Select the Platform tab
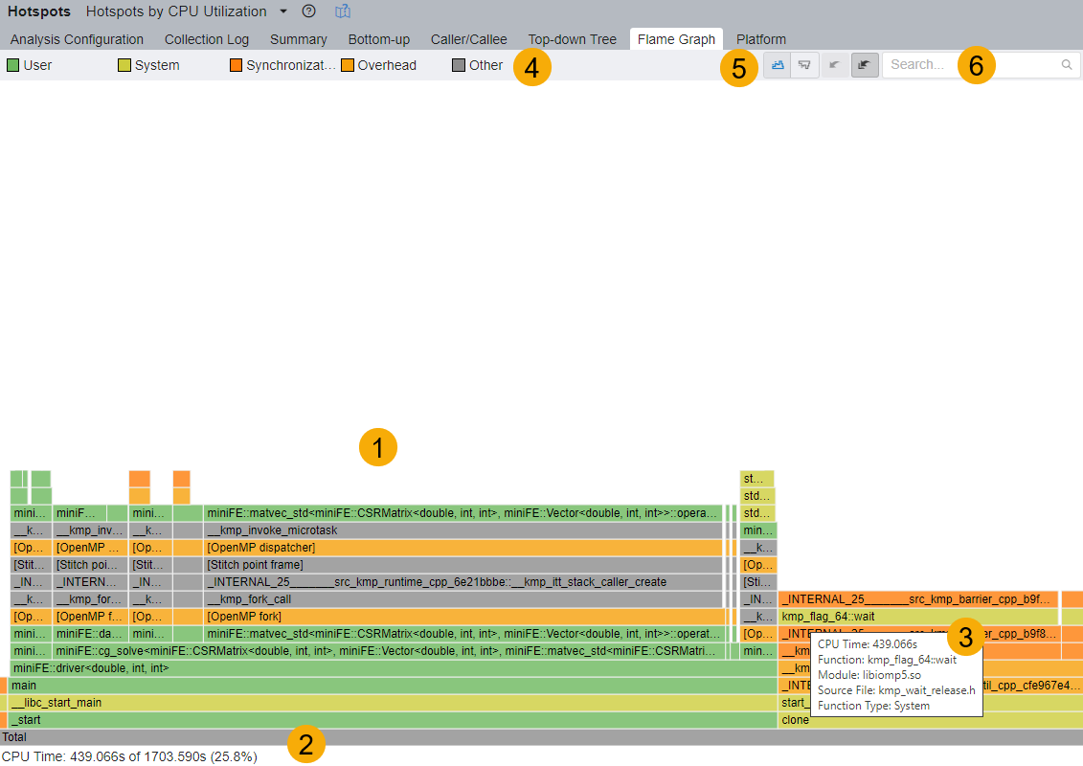The width and height of the screenshot is (1083, 766). (x=761, y=39)
